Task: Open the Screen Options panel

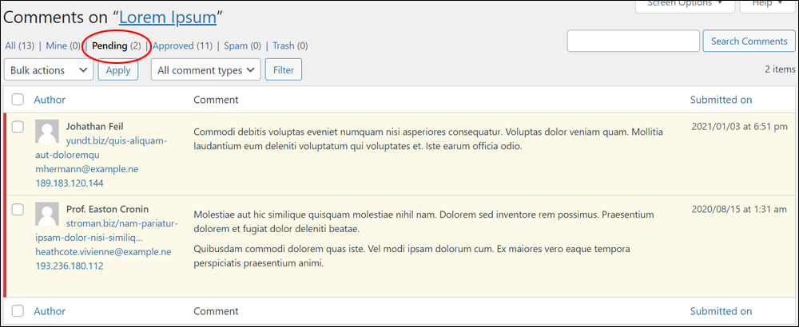Action: 685,5
